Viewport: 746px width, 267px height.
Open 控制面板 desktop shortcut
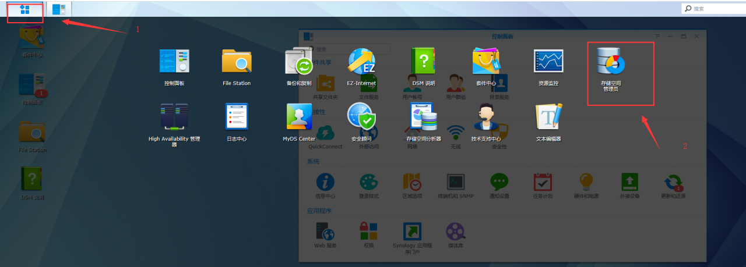[x=33, y=89]
